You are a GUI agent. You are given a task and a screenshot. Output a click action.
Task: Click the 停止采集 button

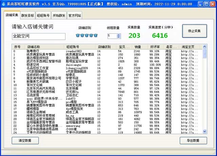coord(194,31)
